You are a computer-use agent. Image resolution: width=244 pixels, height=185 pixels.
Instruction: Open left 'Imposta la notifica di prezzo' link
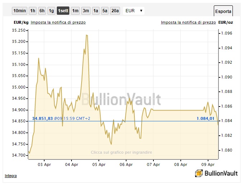[58, 22]
